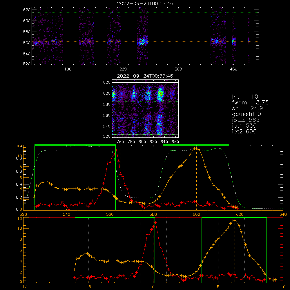The height and width of the screenshot is (290, 290).
Task: Click the orange curve peak near 6 in bottom plot
Action: point(235,220)
